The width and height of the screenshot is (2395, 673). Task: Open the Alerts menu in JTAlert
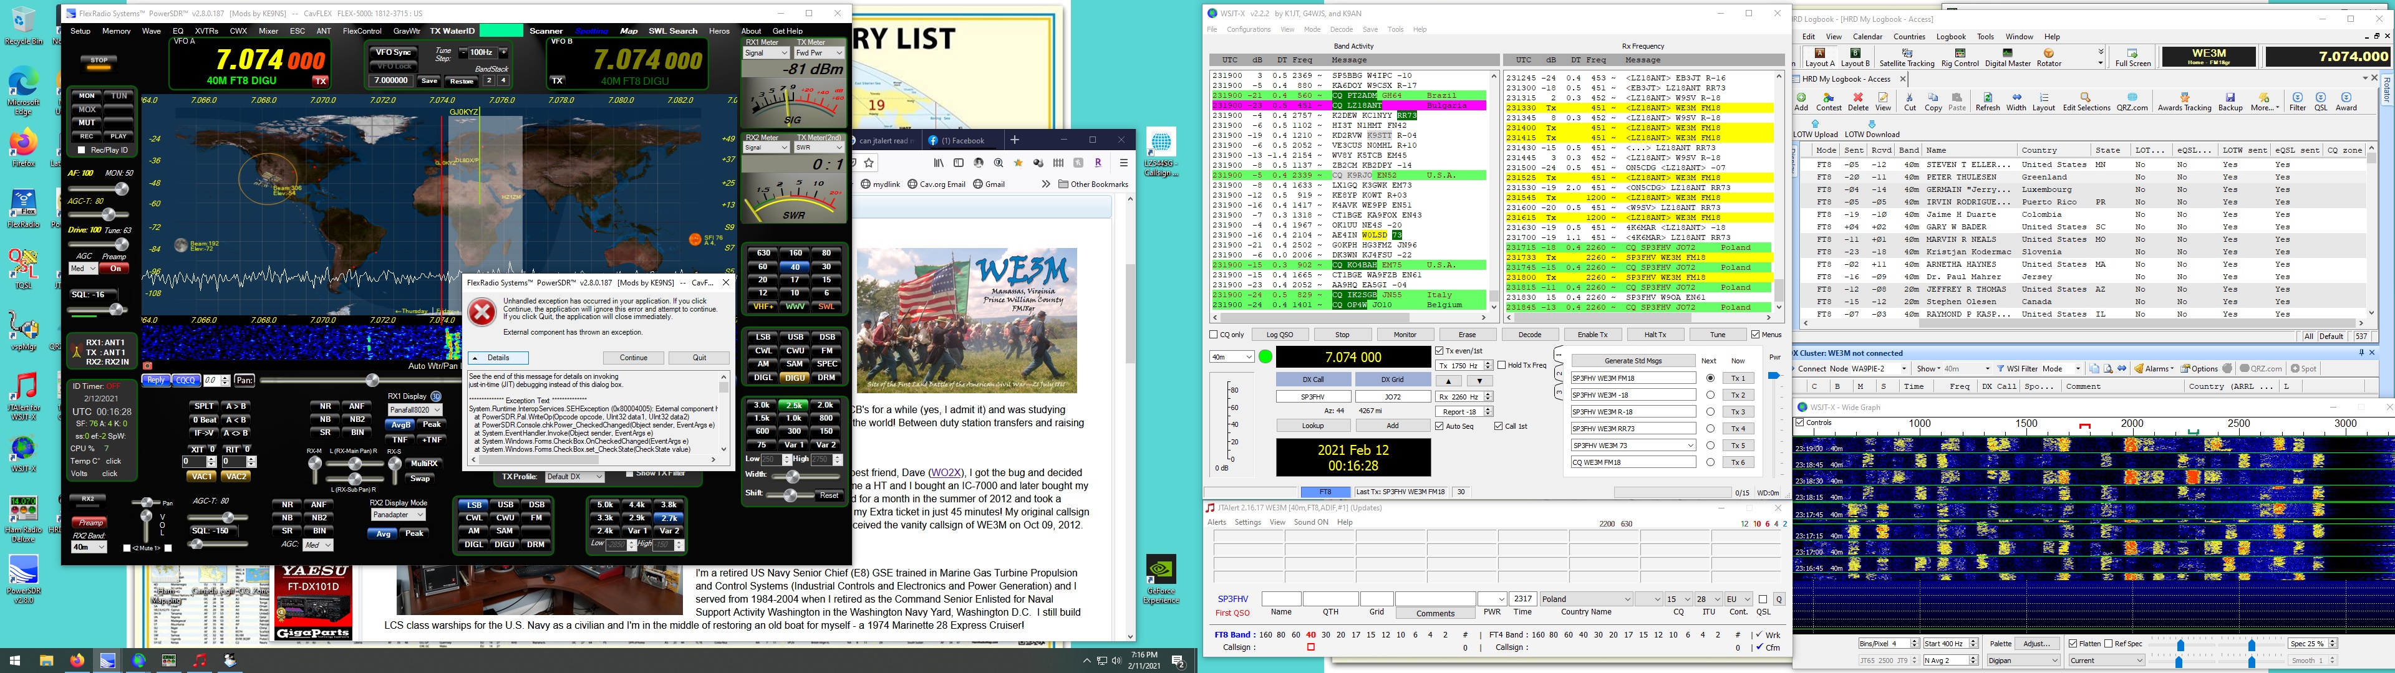coord(1217,522)
